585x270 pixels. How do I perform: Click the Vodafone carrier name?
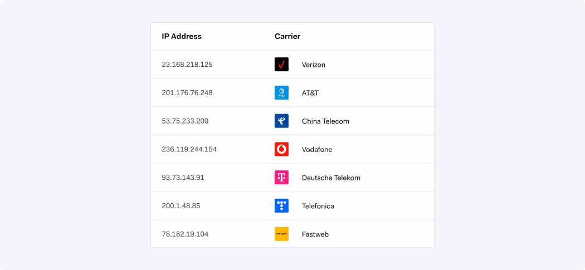pyautogui.click(x=317, y=150)
